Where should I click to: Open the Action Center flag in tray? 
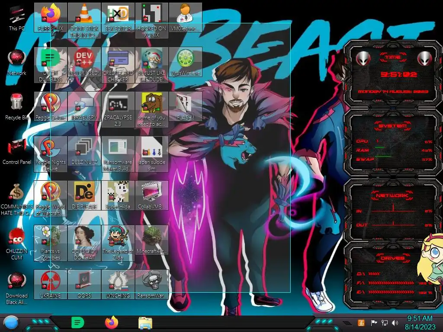click(x=374, y=322)
